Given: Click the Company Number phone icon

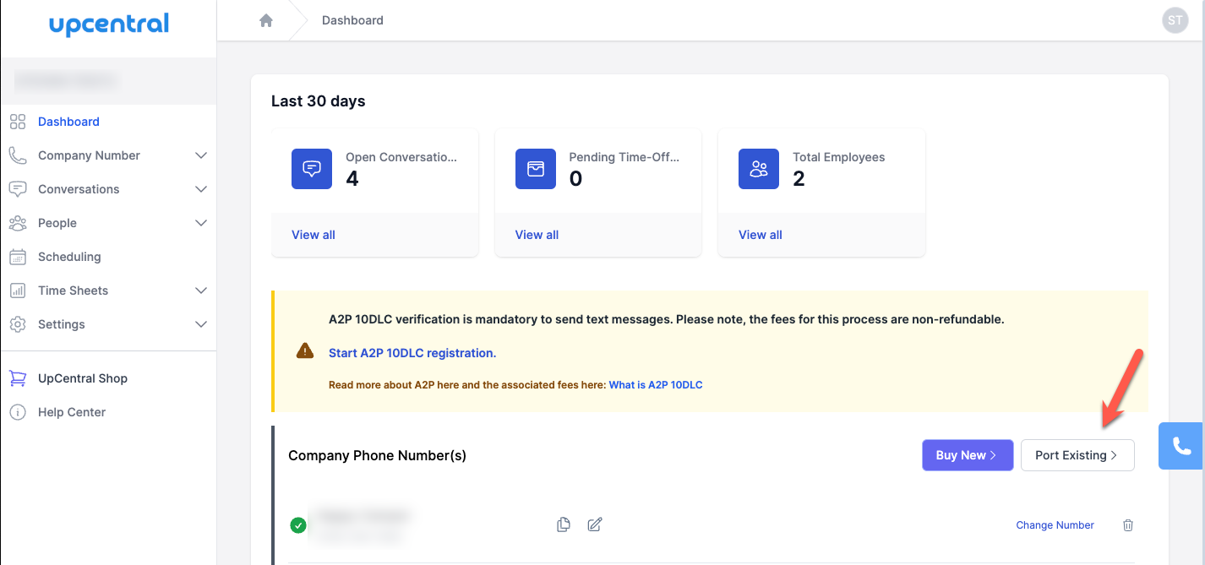Looking at the screenshot, I should click(x=17, y=155).
